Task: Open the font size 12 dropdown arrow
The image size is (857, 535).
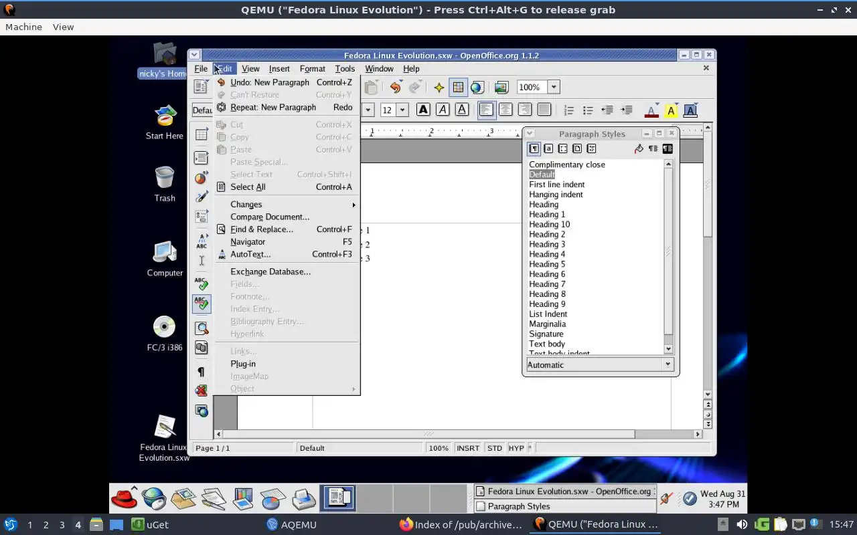Action: 402,110
